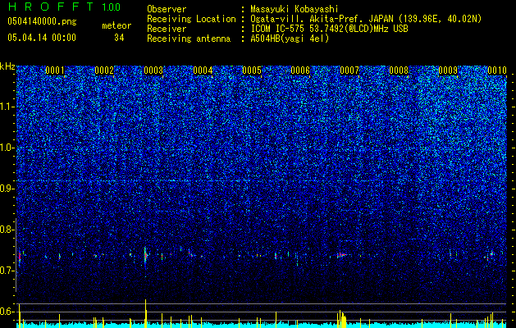Click the 0.9 kHz axis label
The image size is (516, 328).
pyautogui.click(x=7, y=189)
